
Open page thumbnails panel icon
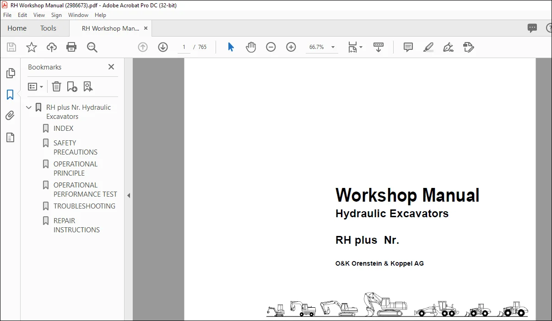(10, 73)
